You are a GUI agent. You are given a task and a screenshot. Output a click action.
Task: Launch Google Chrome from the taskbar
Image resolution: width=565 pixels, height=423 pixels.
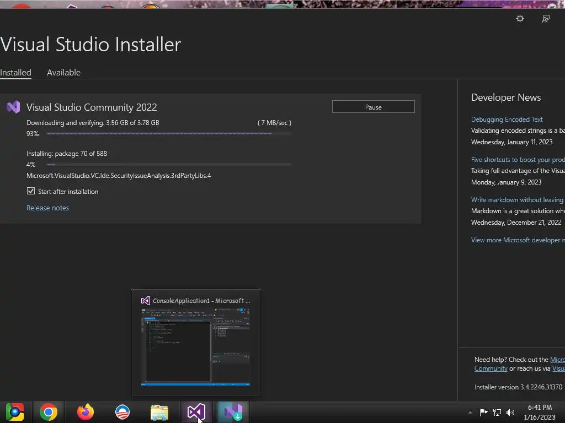(x=49, y=412)
